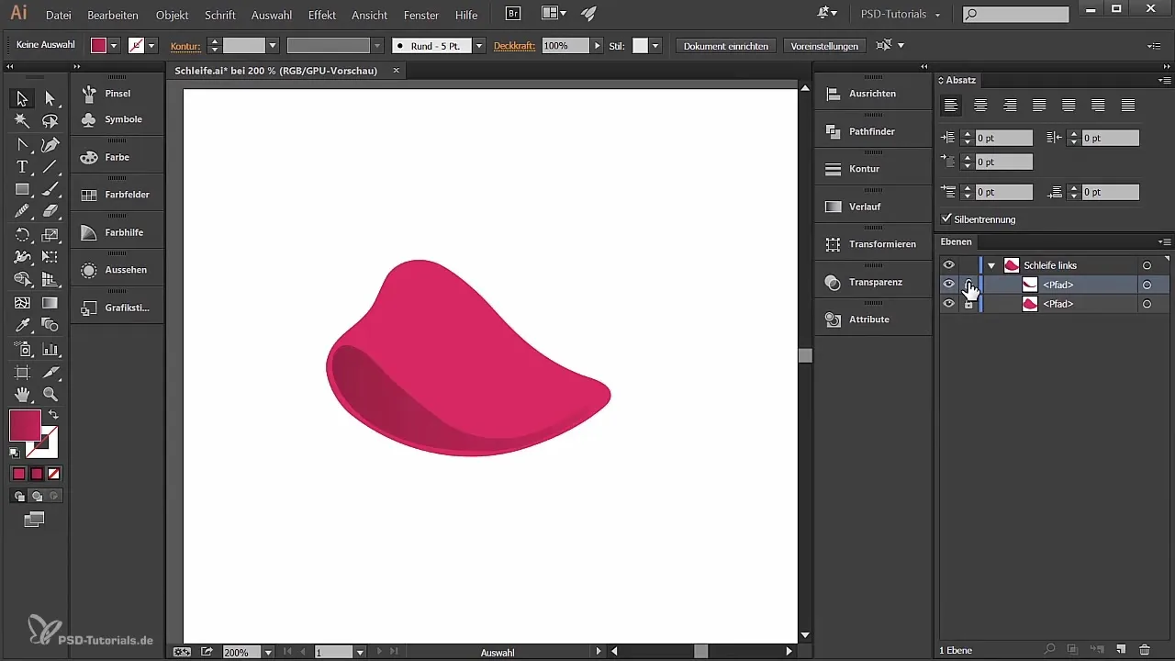Click the Dokument einrichten button
This screenshot has width=1175, height=661.
tap(726, 45)
